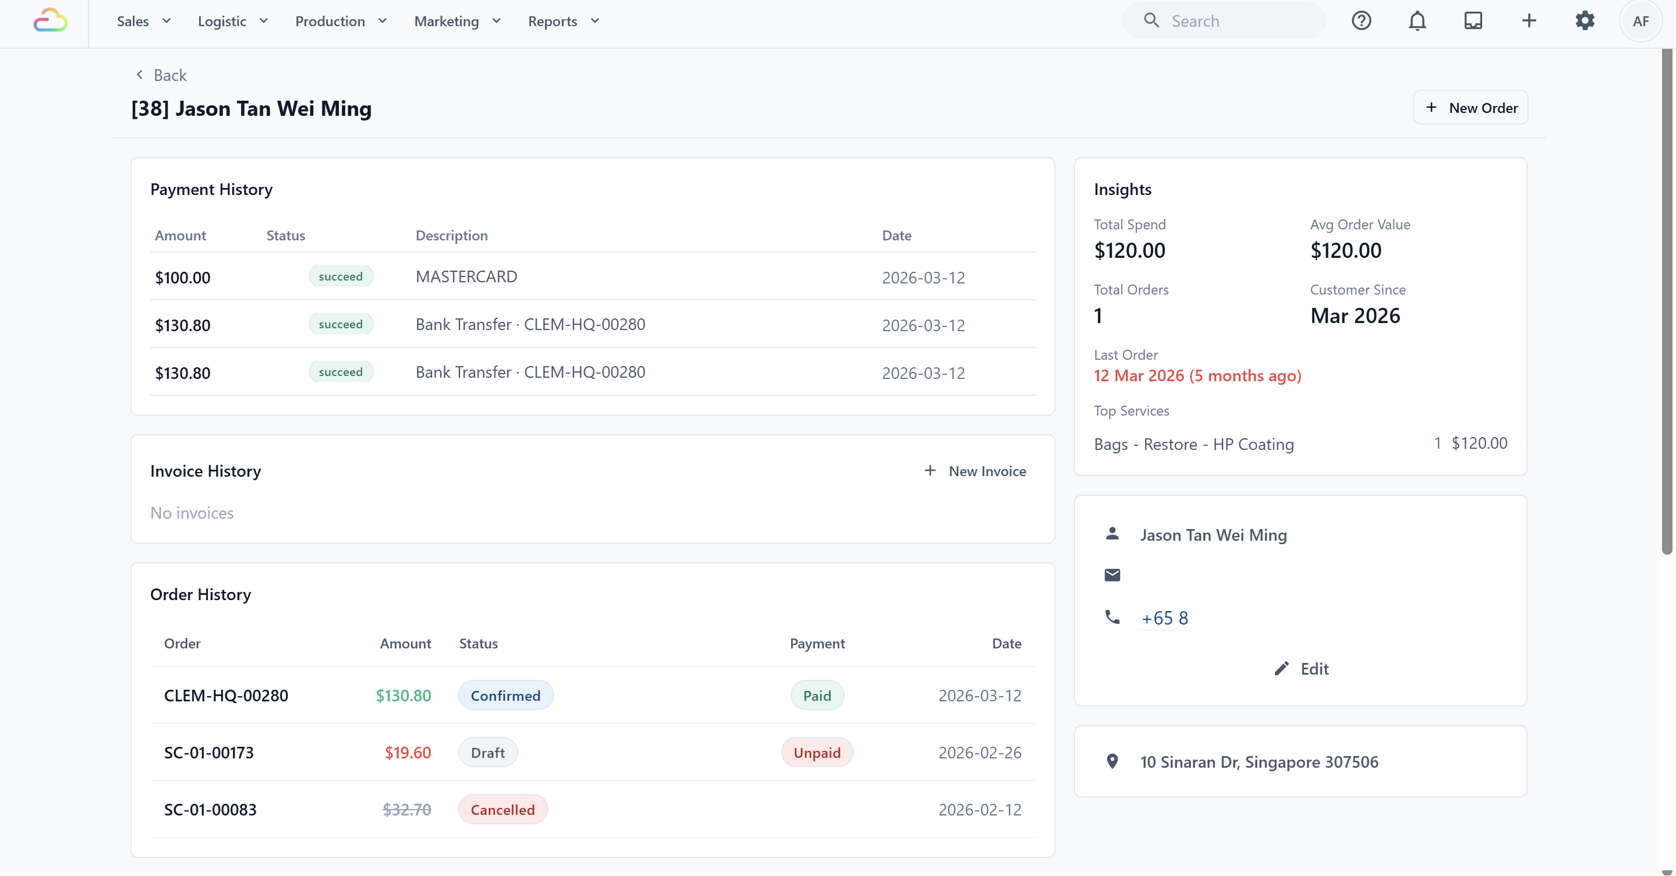Open settings gear icon
Image resolution: width=1676 pixels, height=876 pixels.
(x=1585, y=21)
